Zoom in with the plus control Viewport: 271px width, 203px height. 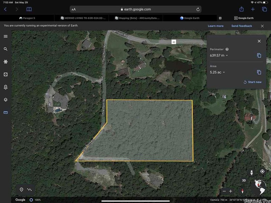[x=231, y=191]
